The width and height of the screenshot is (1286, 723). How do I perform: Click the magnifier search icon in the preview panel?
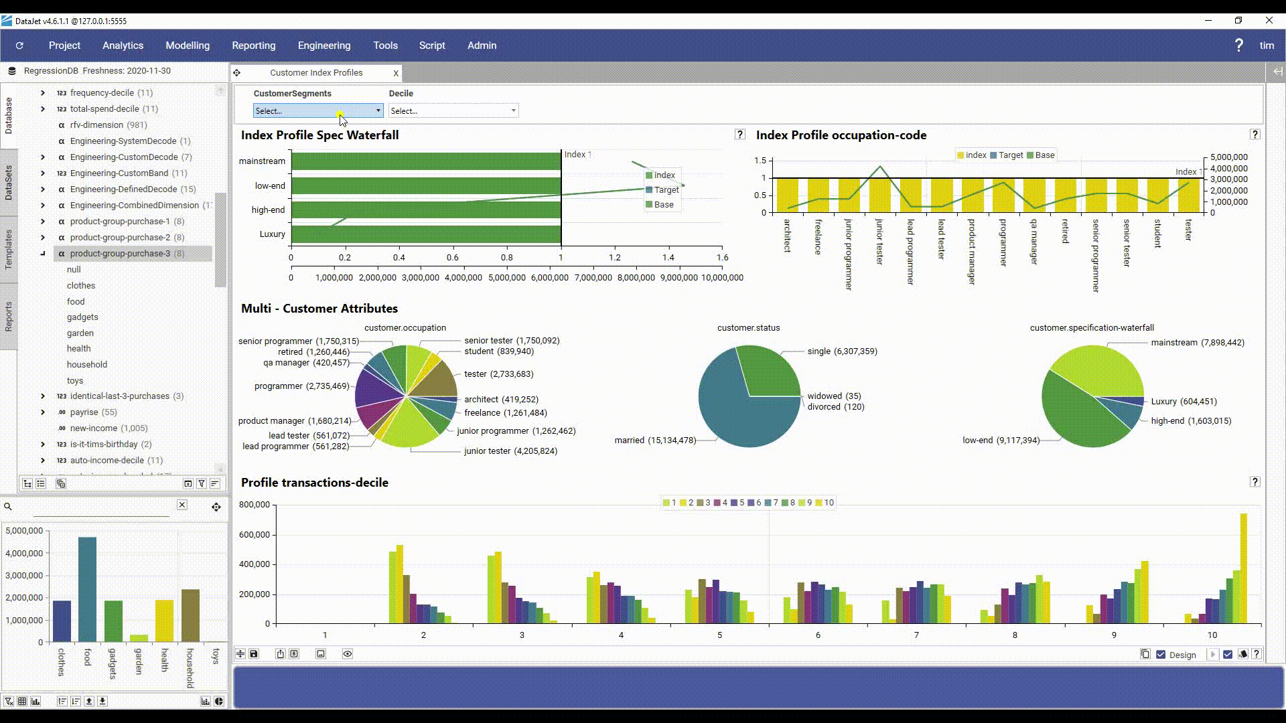tap(8, 507)
